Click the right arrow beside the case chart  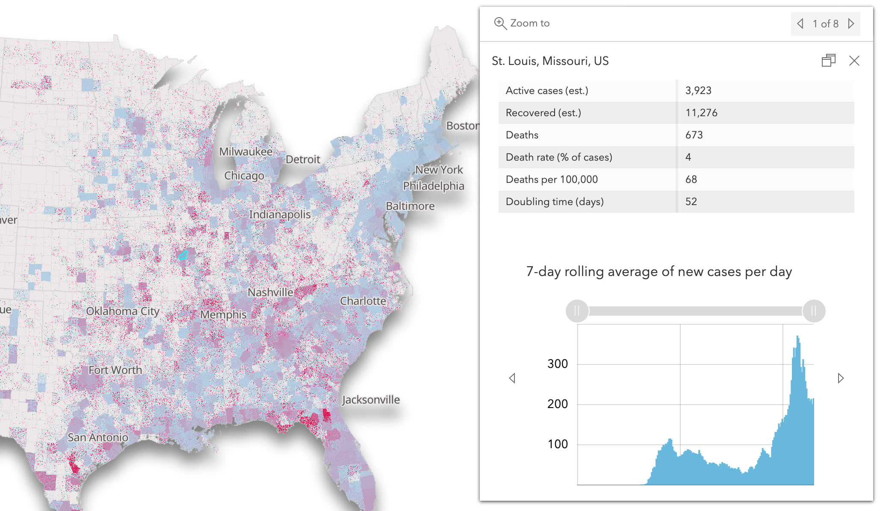point(840,378)
